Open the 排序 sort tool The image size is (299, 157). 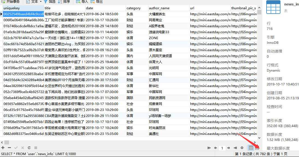(64, 2)
